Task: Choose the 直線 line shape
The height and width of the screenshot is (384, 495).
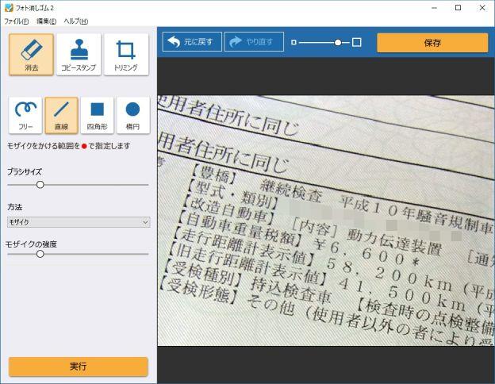Action: click(x=61, y=115)
